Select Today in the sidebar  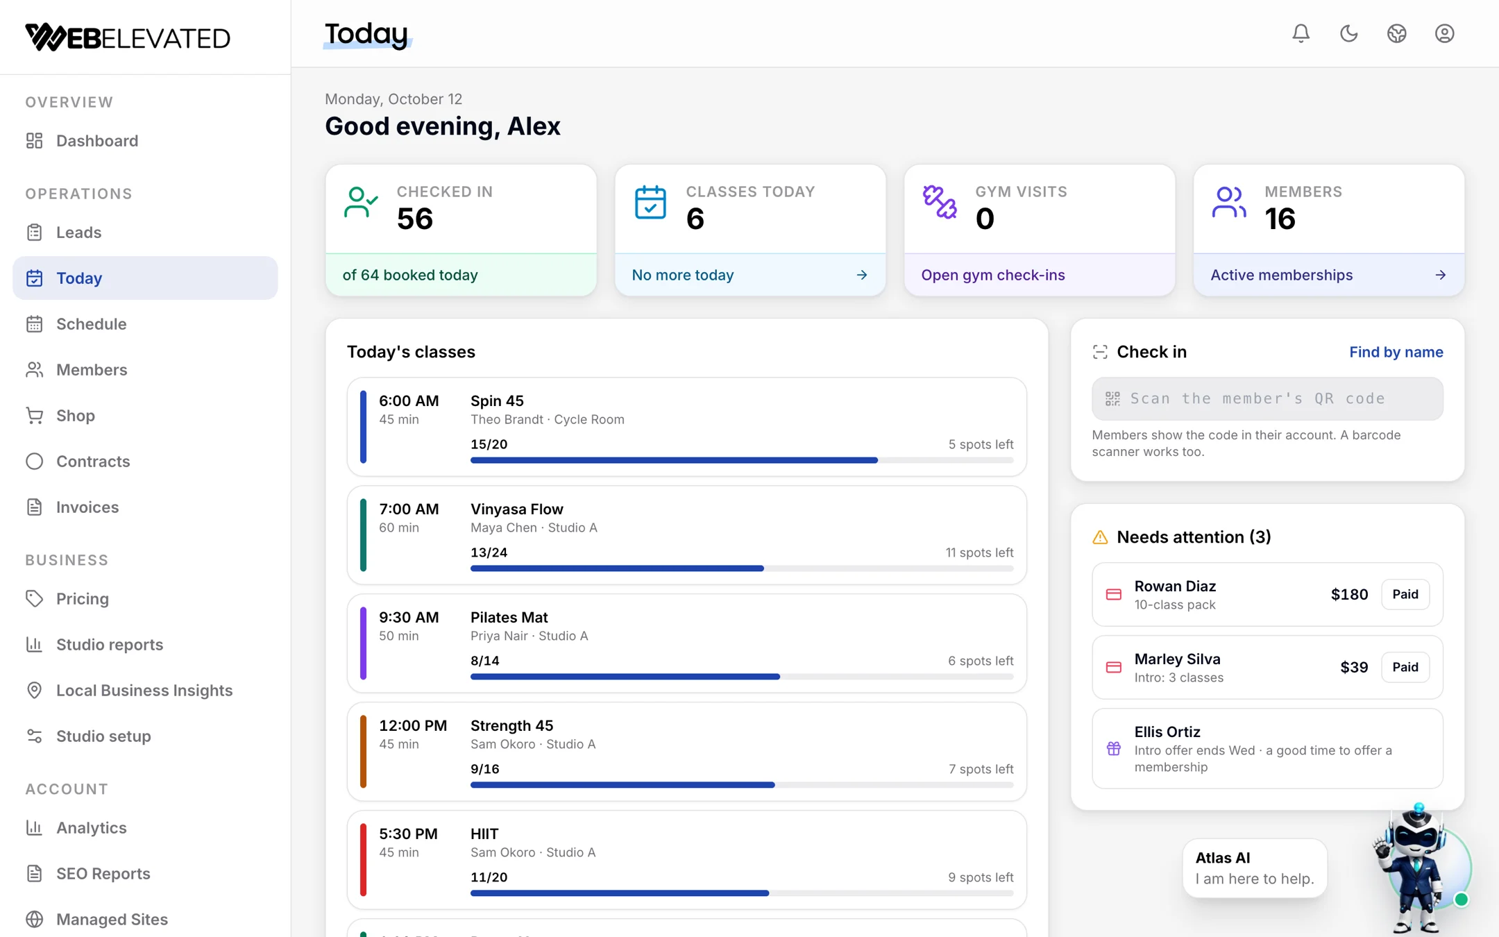pos(145,278)
